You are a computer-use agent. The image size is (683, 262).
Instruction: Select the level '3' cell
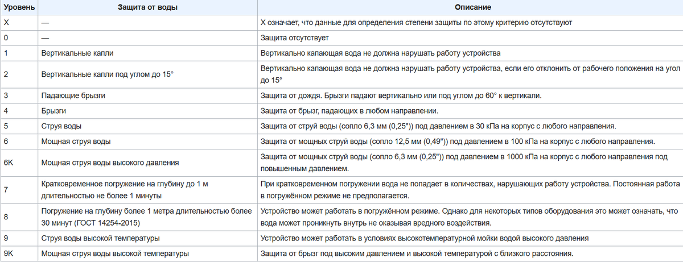point(19,95)
